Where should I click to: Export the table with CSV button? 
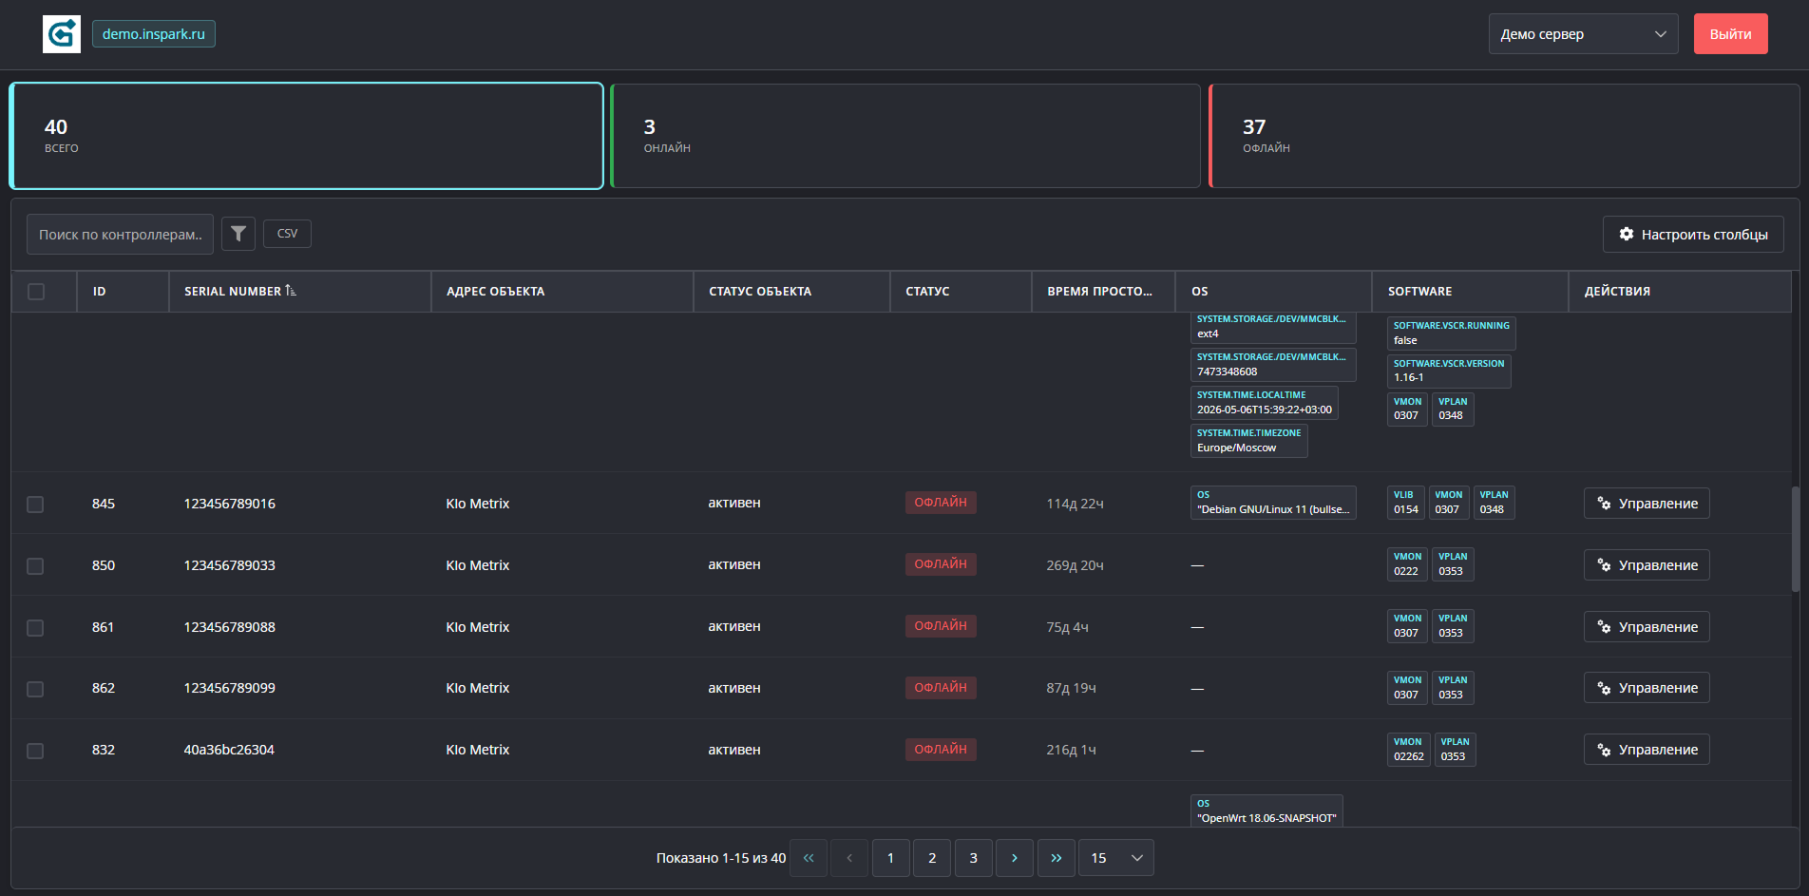click(x=287, y=234)
